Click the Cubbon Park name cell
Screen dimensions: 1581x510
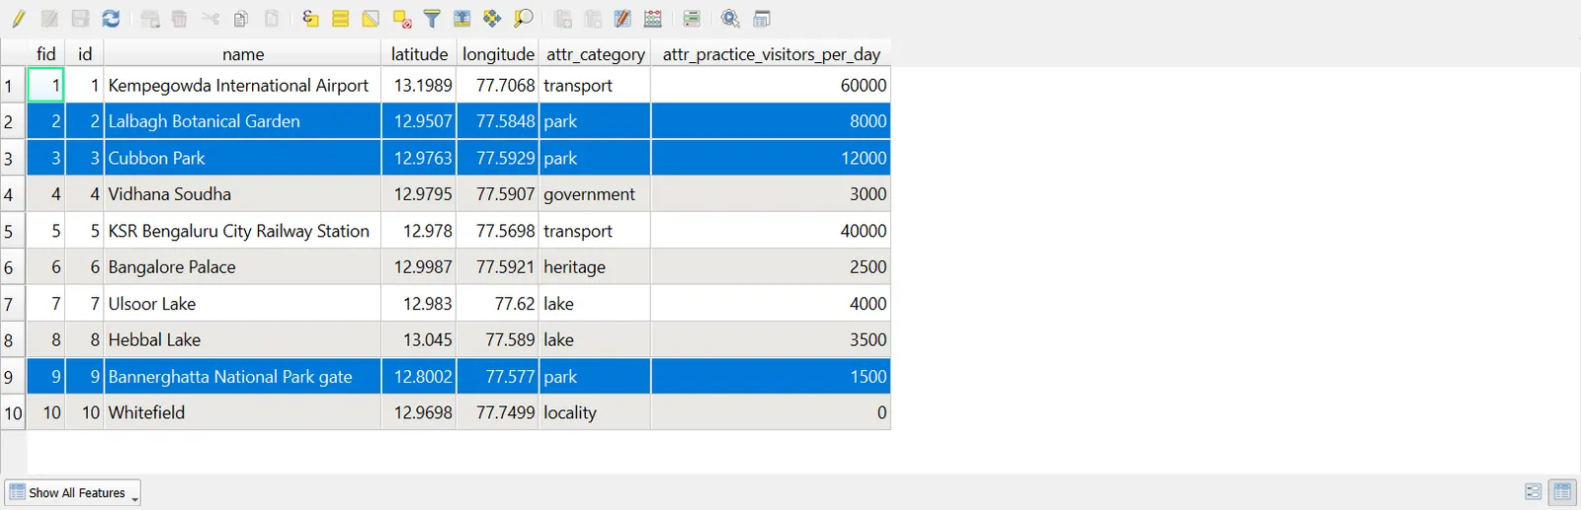[242, 158]
